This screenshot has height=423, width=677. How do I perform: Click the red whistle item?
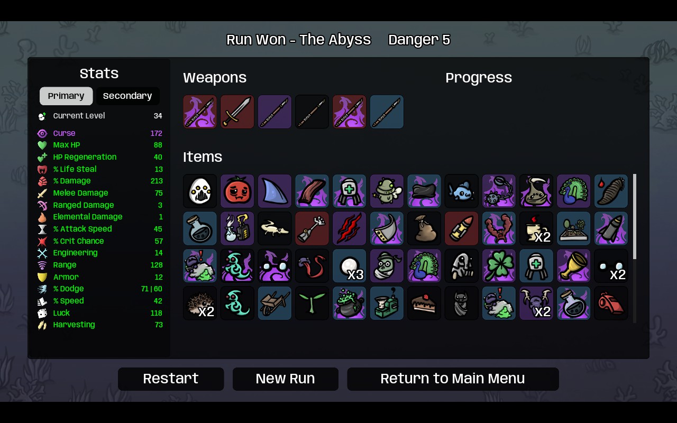(611, 303)
